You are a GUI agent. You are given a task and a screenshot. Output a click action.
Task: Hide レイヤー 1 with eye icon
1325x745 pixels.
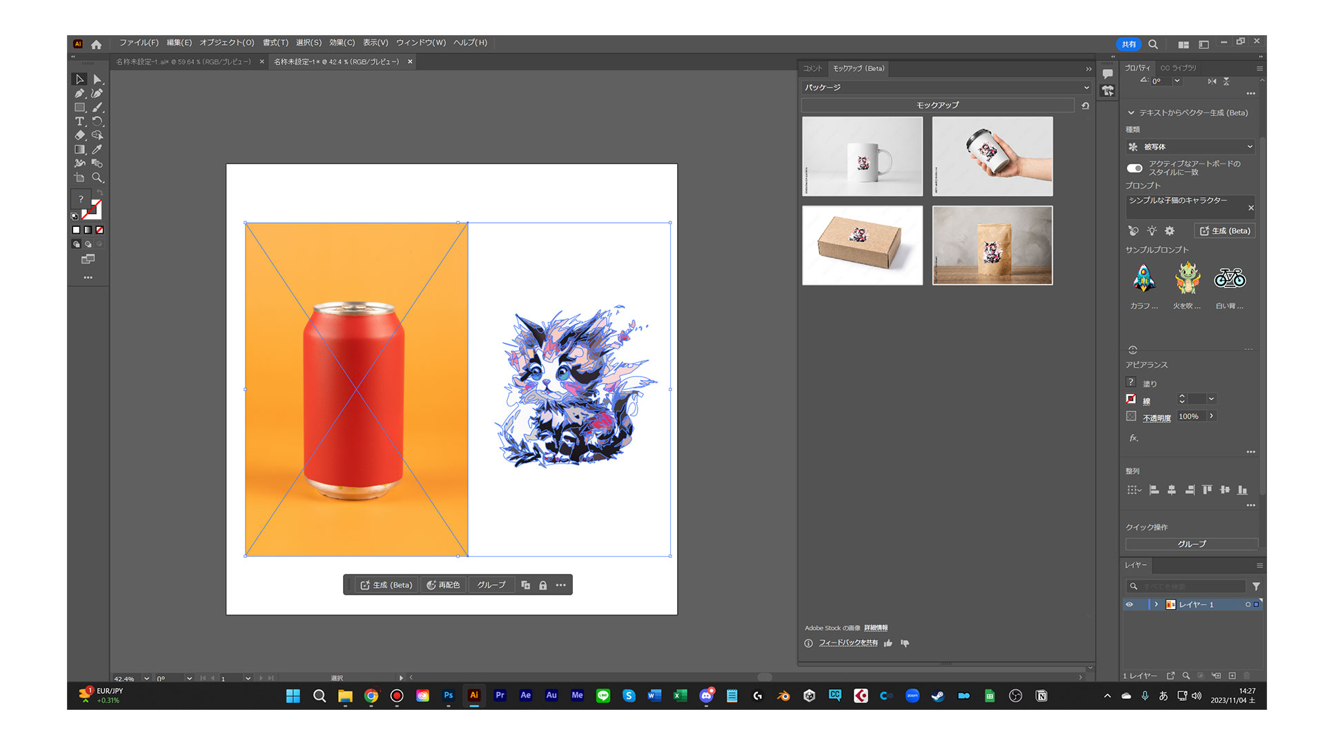click(x=1130, y=604)
